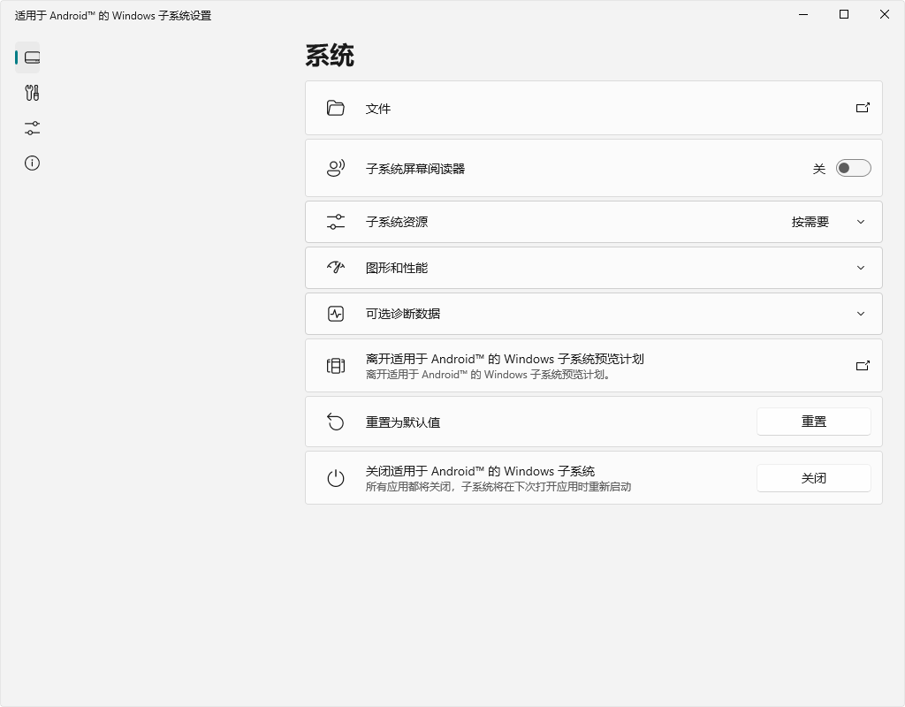Screen dimensions: 905x707
Task: Close the settings window
Action: tap(884, 14)
